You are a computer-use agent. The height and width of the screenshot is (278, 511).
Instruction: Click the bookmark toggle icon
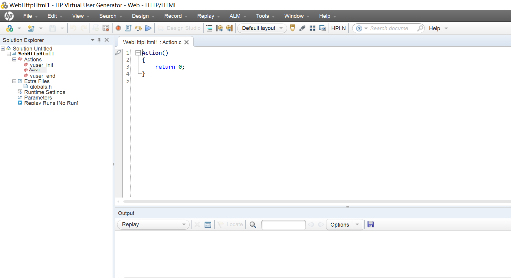tap(293, 28)
